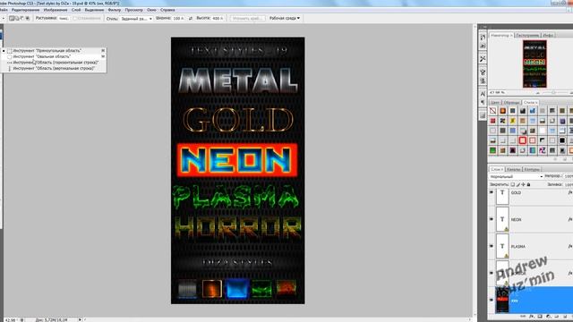The height and width of the screenshot is (322, 573).
Task: Click the Высота height input field
Action: pyautogui.click(x=218, y=18)
